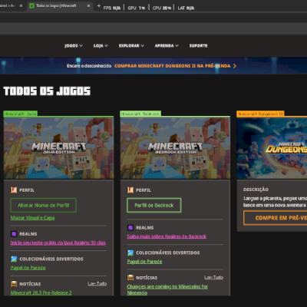Open Minecraft Dungeons II game thumbnail

pos(272,148)
